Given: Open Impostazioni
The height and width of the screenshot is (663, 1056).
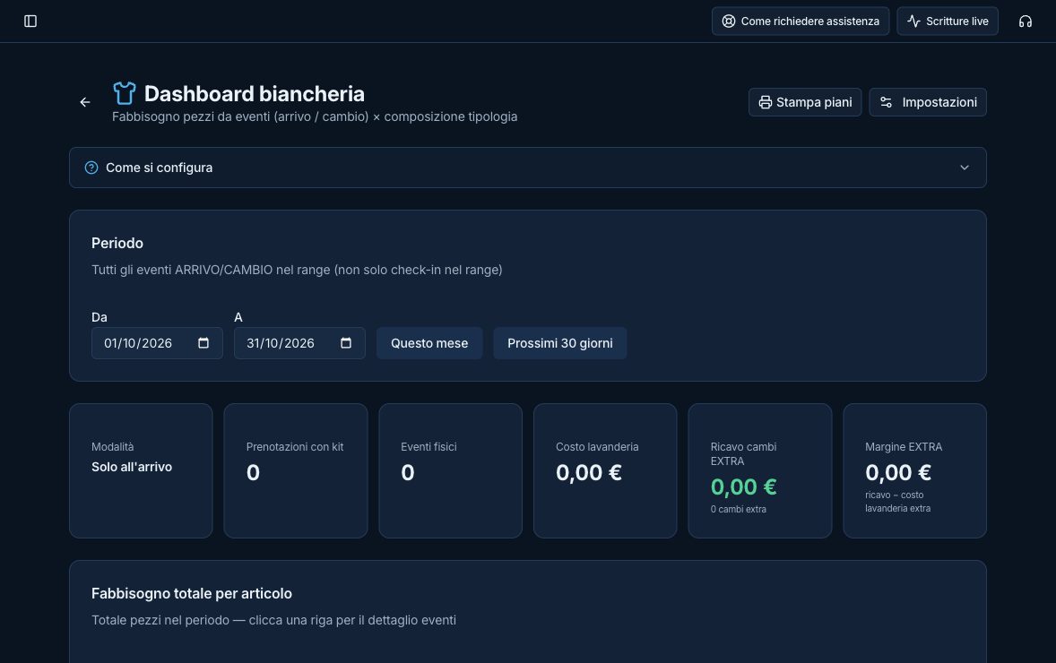Looking at the screenshot, I should click(928, 102).
